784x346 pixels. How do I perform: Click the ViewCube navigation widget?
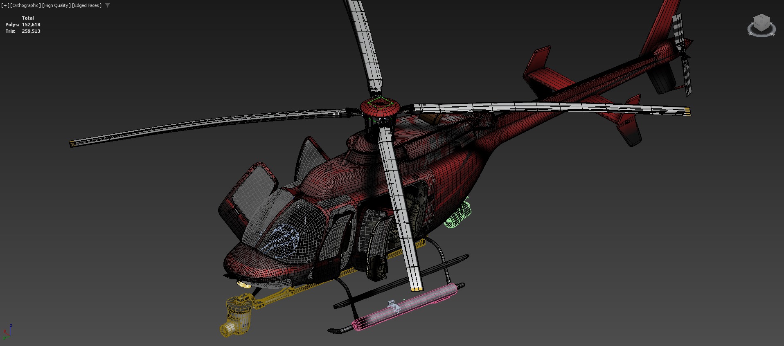761,25
